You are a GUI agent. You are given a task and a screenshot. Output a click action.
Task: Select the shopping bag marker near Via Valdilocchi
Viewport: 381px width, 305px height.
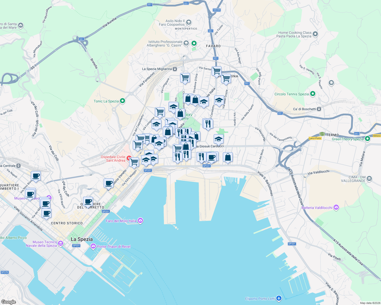pos(228,157)
